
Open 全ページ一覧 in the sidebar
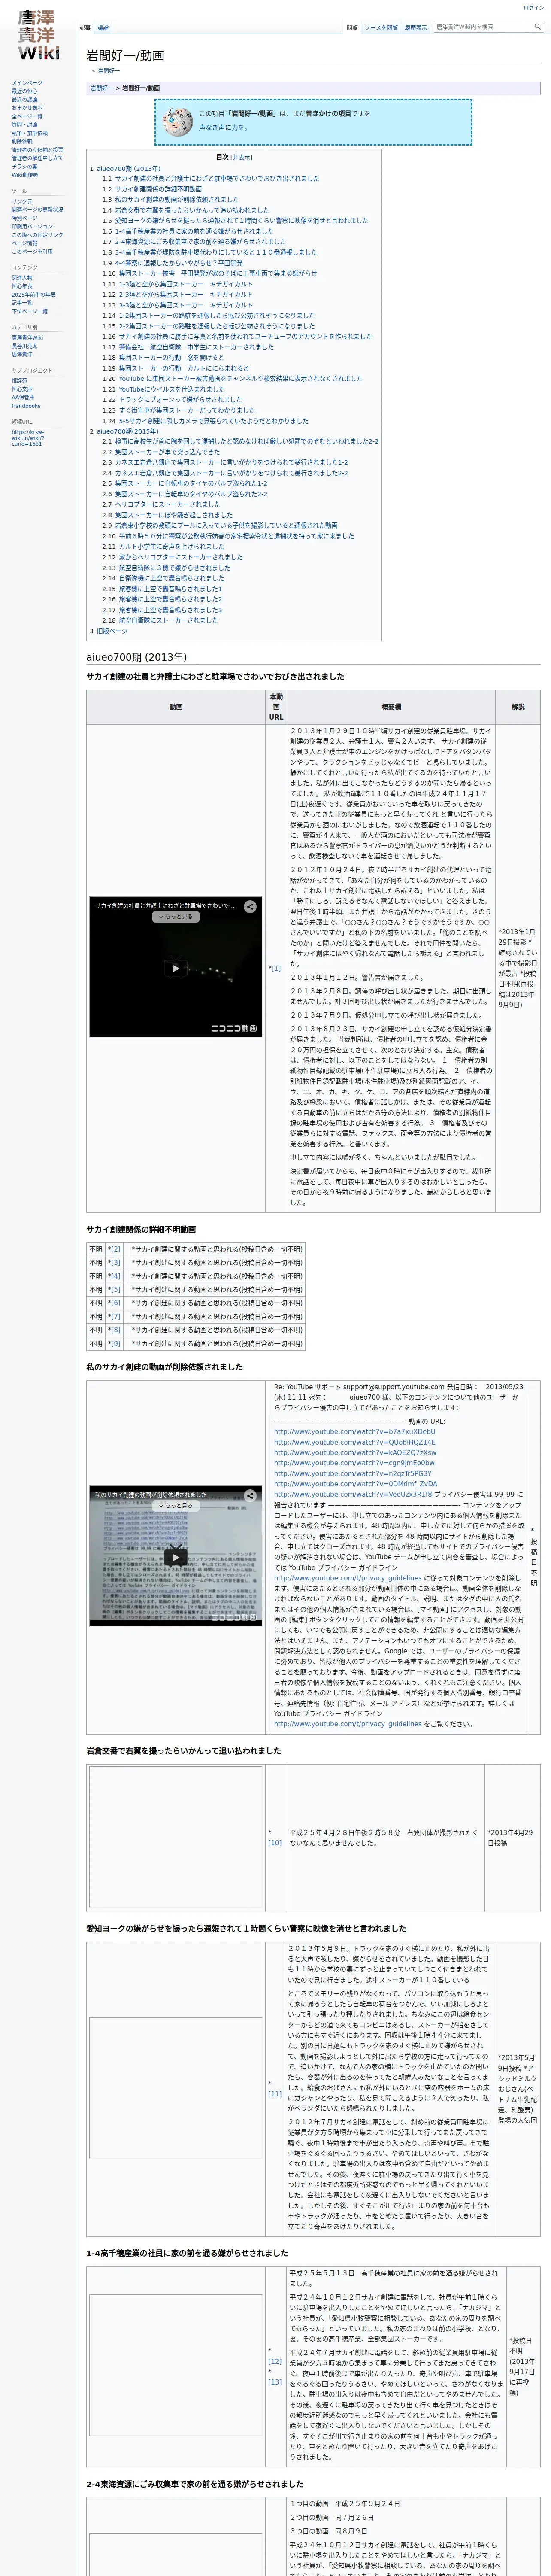pyautogui.click(x=27, y=116)
